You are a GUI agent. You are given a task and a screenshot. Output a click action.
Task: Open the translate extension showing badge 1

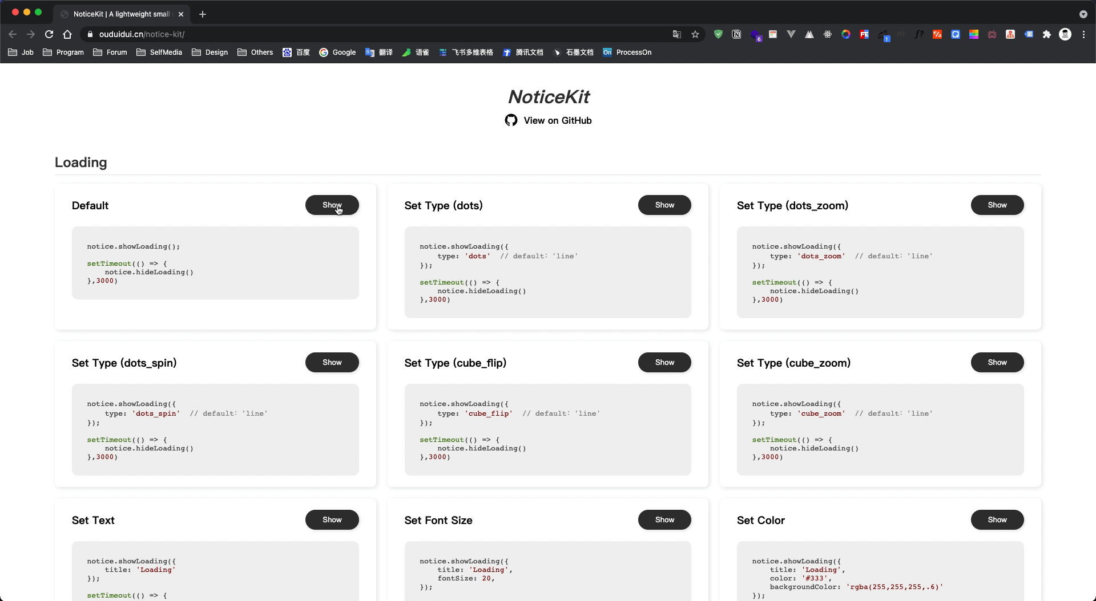[x=883, y=34]
